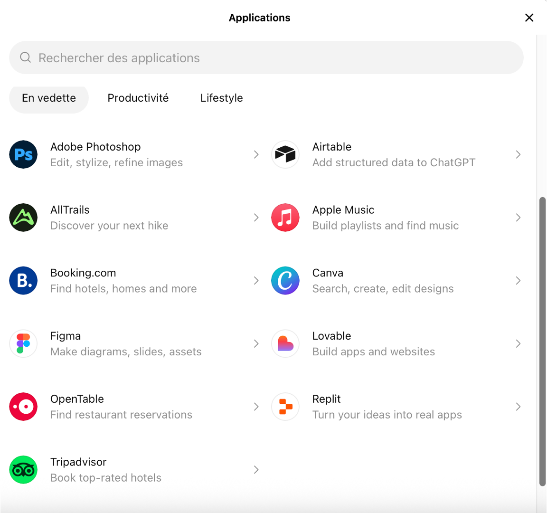Screen dimensions: 547x513
Task: Click the vertical scrollbar thumb
Action: pyautogui.click(x=542, y=342)
